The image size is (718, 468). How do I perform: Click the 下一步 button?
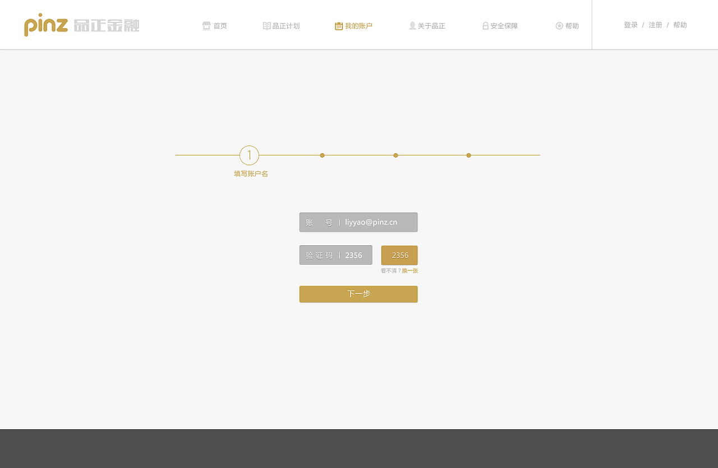(358, 294)
